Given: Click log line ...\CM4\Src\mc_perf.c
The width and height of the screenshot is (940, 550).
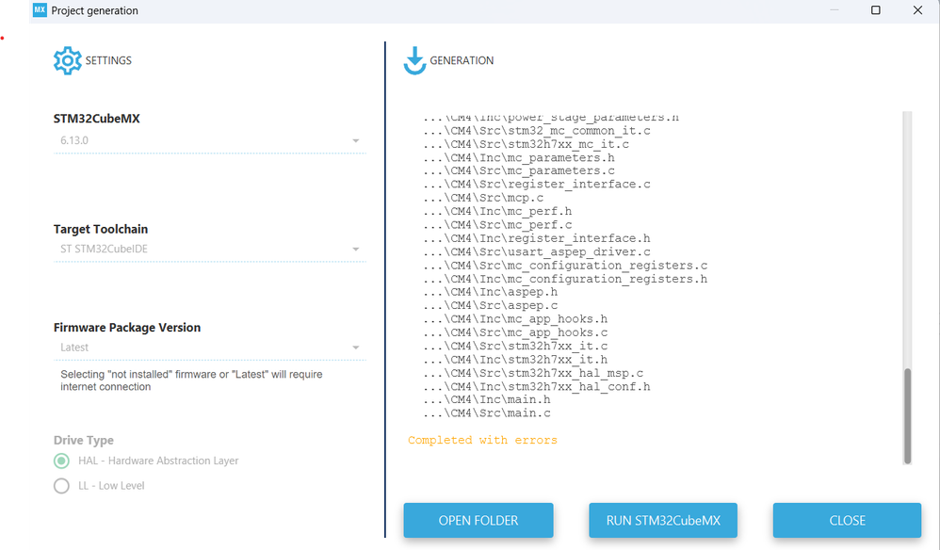Looking at the screenshot, I should coord(497,225).
